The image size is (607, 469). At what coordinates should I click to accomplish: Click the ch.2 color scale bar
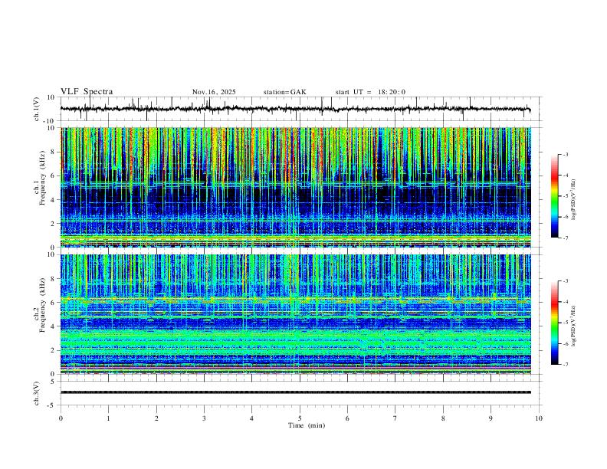coord(555,323)
